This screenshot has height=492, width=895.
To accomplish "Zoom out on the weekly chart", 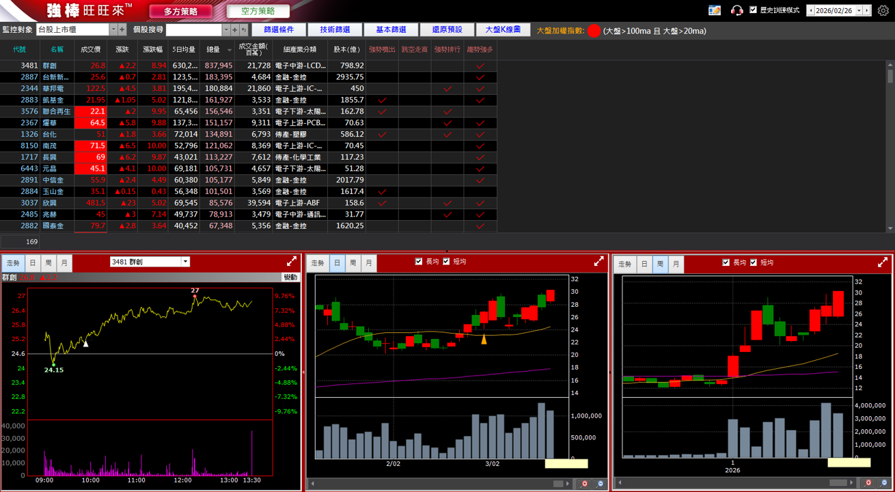I will click(x=884, y=483).
